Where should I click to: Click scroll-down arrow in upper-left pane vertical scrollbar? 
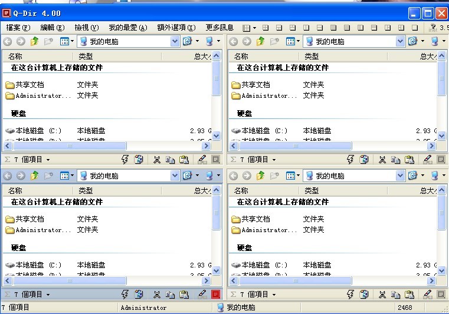(x=217, y=135)
